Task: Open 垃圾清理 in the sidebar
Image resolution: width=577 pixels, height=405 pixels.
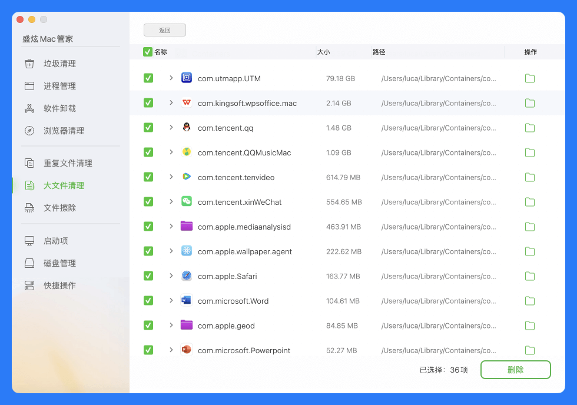Action: tap(59, 64)
